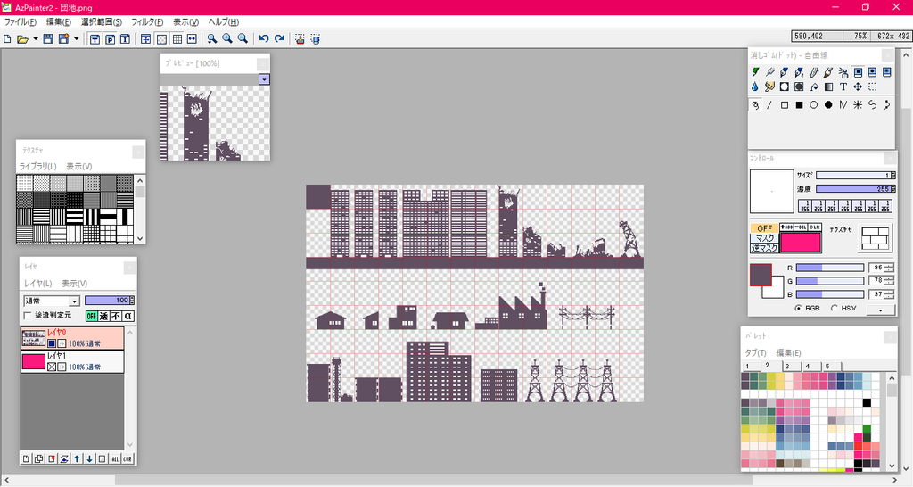913x487 pixels.
Task: Click the brick texture selection button
Action: click(x=876, y=238)
